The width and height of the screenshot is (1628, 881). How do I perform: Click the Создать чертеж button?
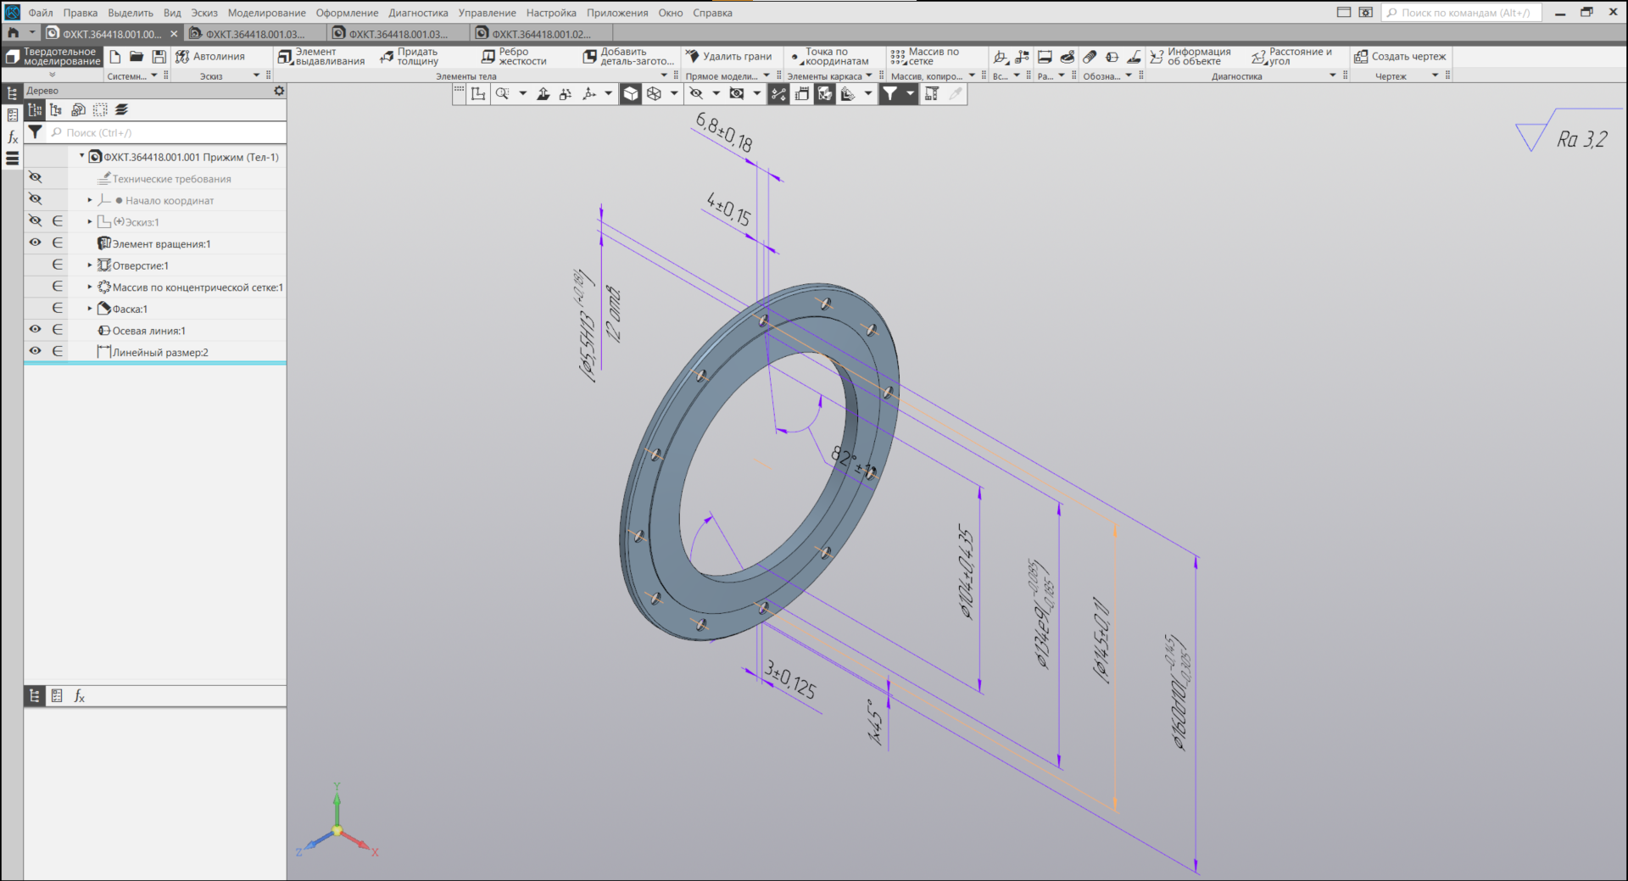coord(1400,57)
